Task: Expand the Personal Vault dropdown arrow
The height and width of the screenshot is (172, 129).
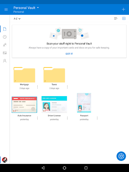Action: point(38,8)
